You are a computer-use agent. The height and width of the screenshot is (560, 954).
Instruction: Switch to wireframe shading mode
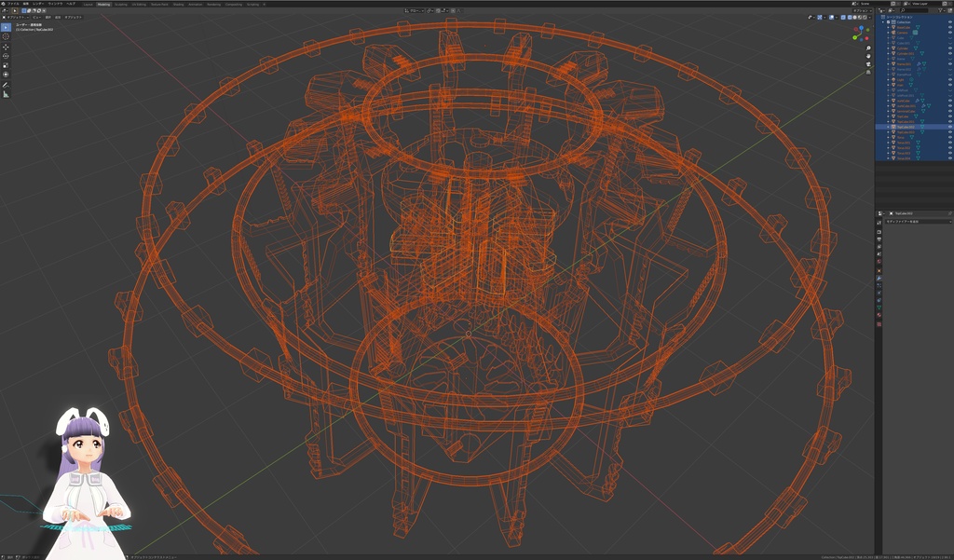(850, 17)
